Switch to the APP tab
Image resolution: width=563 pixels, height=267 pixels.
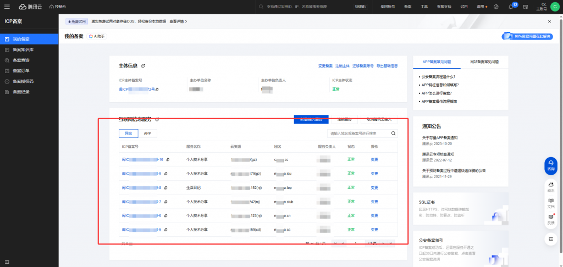tap(147, 133)
